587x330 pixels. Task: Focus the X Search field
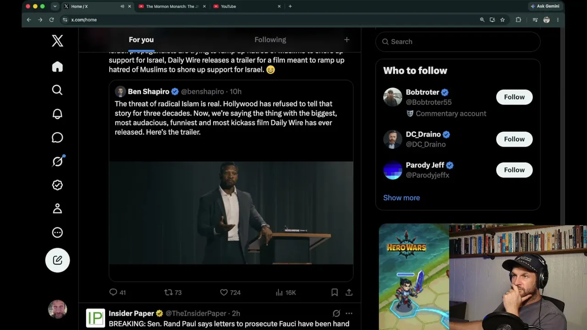coord(458,42)
